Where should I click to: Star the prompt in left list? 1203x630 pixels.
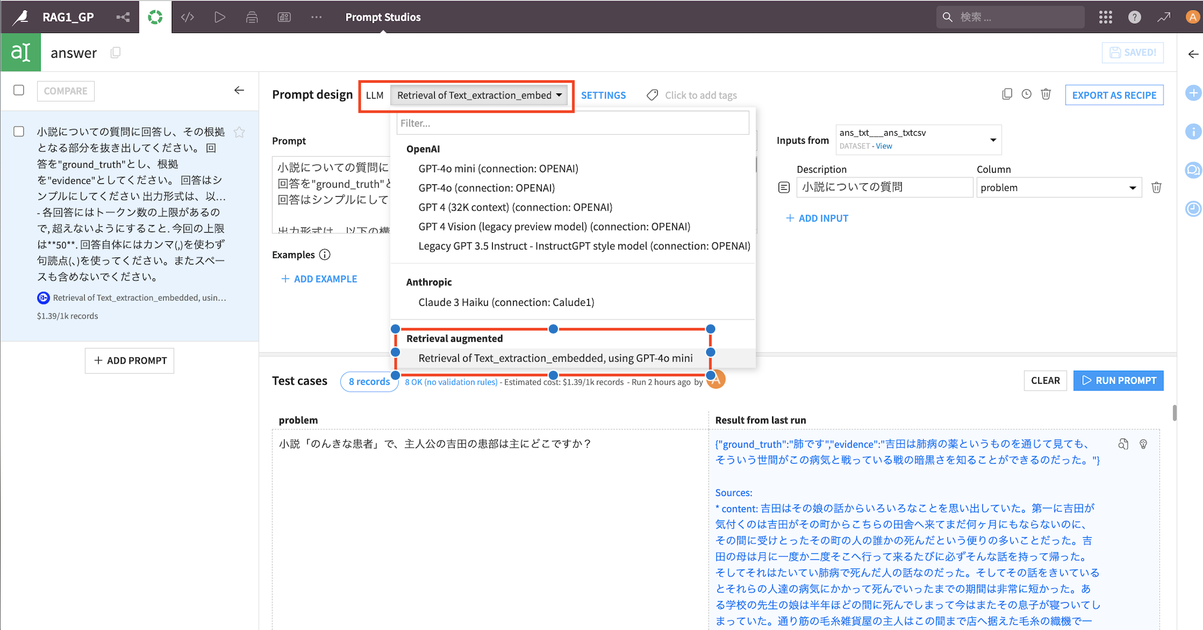click(239, 132)
